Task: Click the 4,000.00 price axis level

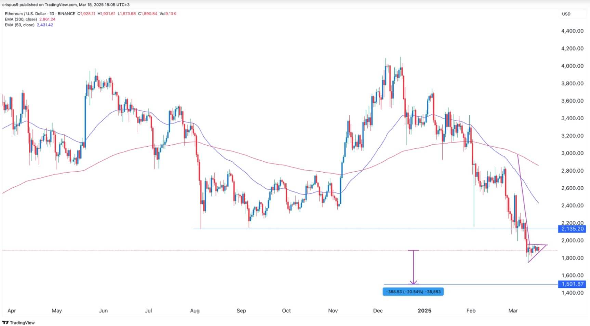Action: click(x=572, y=66)
